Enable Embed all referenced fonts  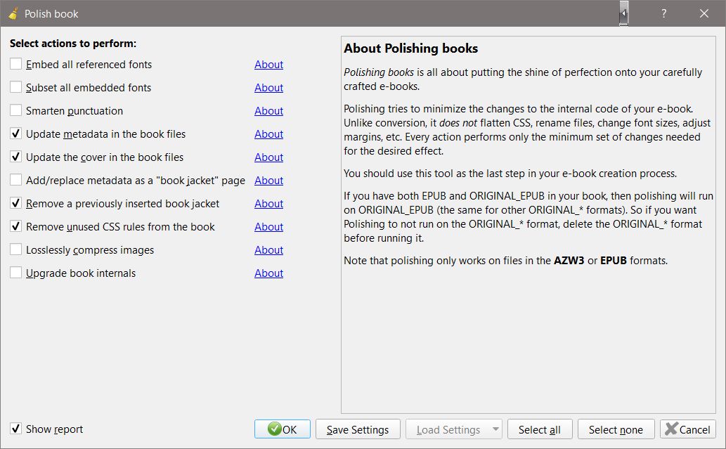tap(16, 65)
